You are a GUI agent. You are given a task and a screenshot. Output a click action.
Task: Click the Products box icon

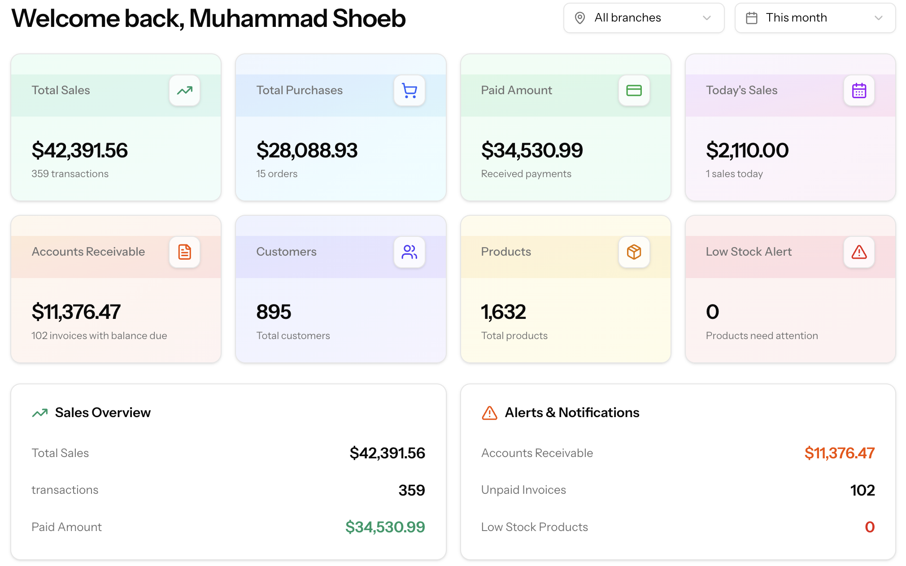pos(634,252)
